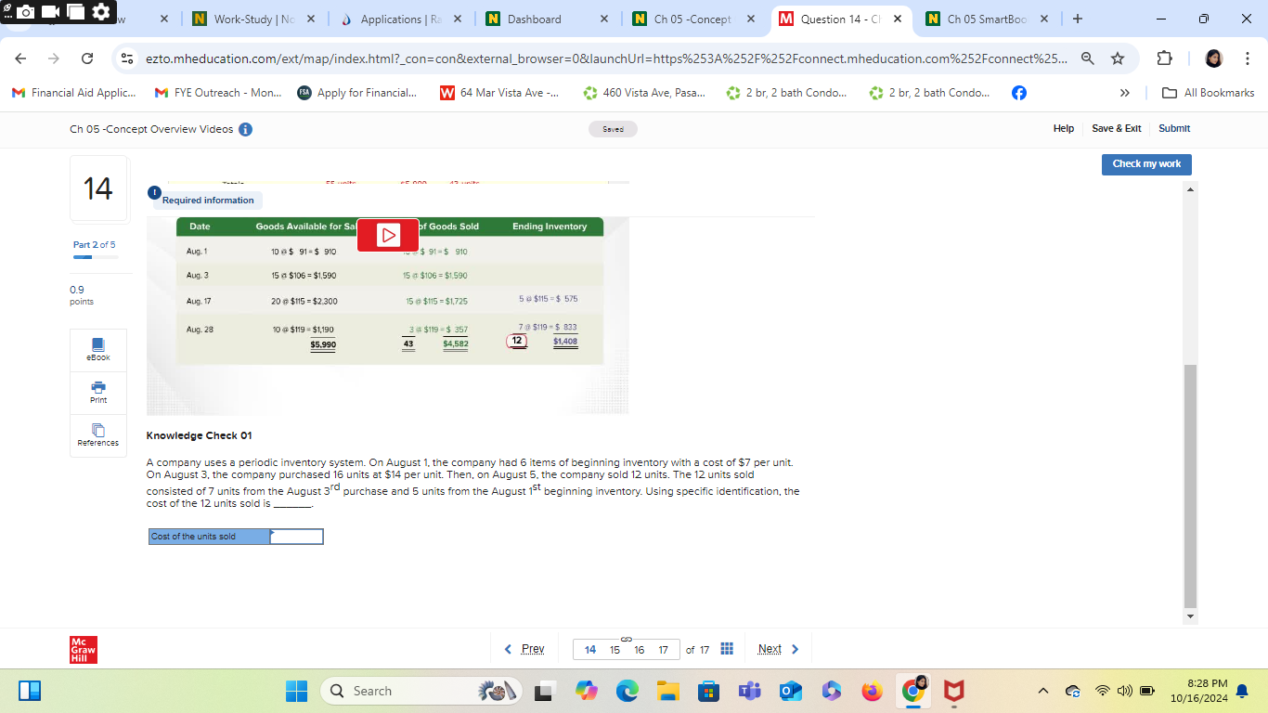1268x713 pixels.
Task: Switch to the Ch 05 -Concept tab
Action: 692,19
